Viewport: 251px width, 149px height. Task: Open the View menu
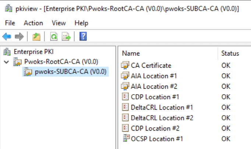coord(59,23)
